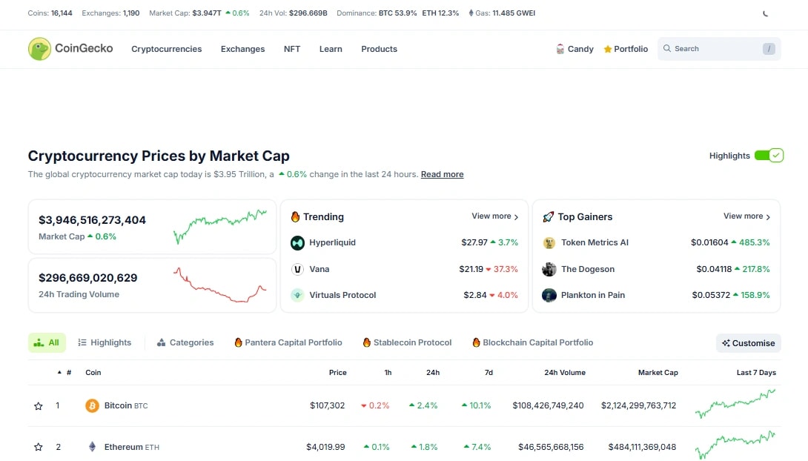The height and width of the screenshot is (461, 808).
Task: Open Candy rewards jar icon
Action: 560,49
